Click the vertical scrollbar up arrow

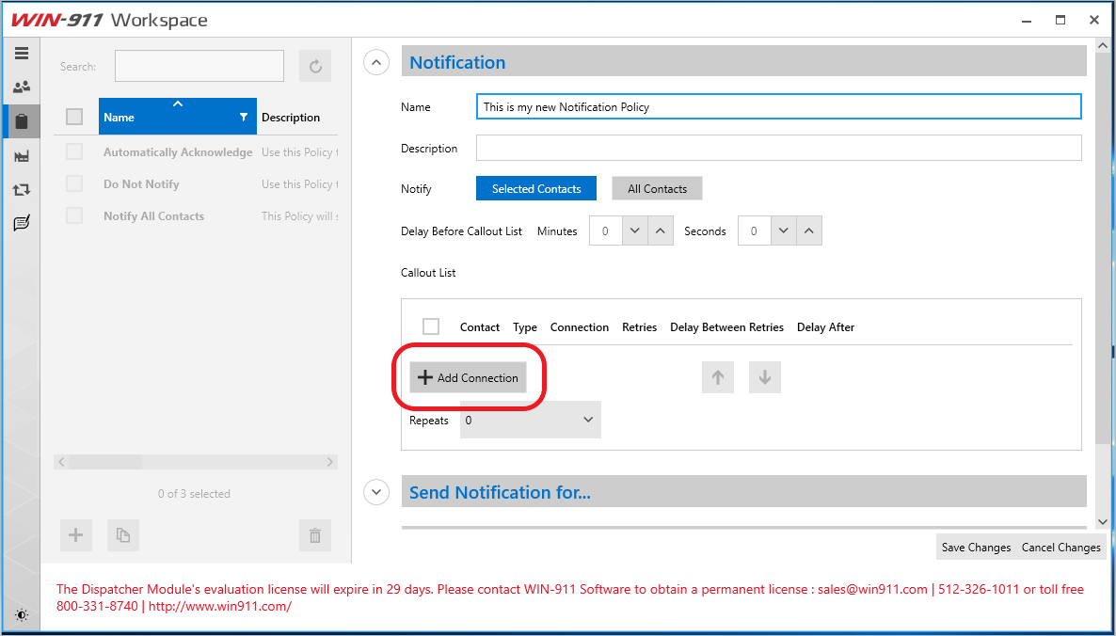pos(1103,45)
